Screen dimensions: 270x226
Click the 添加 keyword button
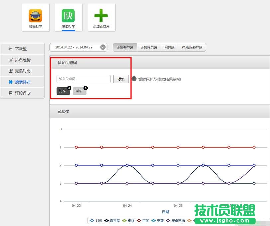tap(121, 79)
